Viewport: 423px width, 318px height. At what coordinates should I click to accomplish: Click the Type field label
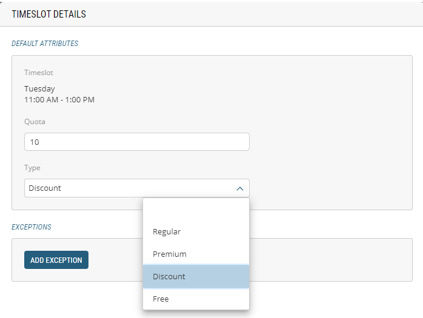[x=32, y=168]
